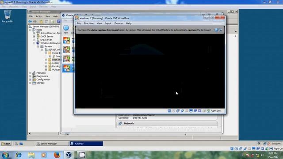The image size is (283, 159).
Task: Click USB devices icon in windows 7 VM status bar
Action: 182,111
